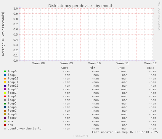Select the loop5 legend label
Viewport: 162px width, 139px height.
(x=12, y=104)
